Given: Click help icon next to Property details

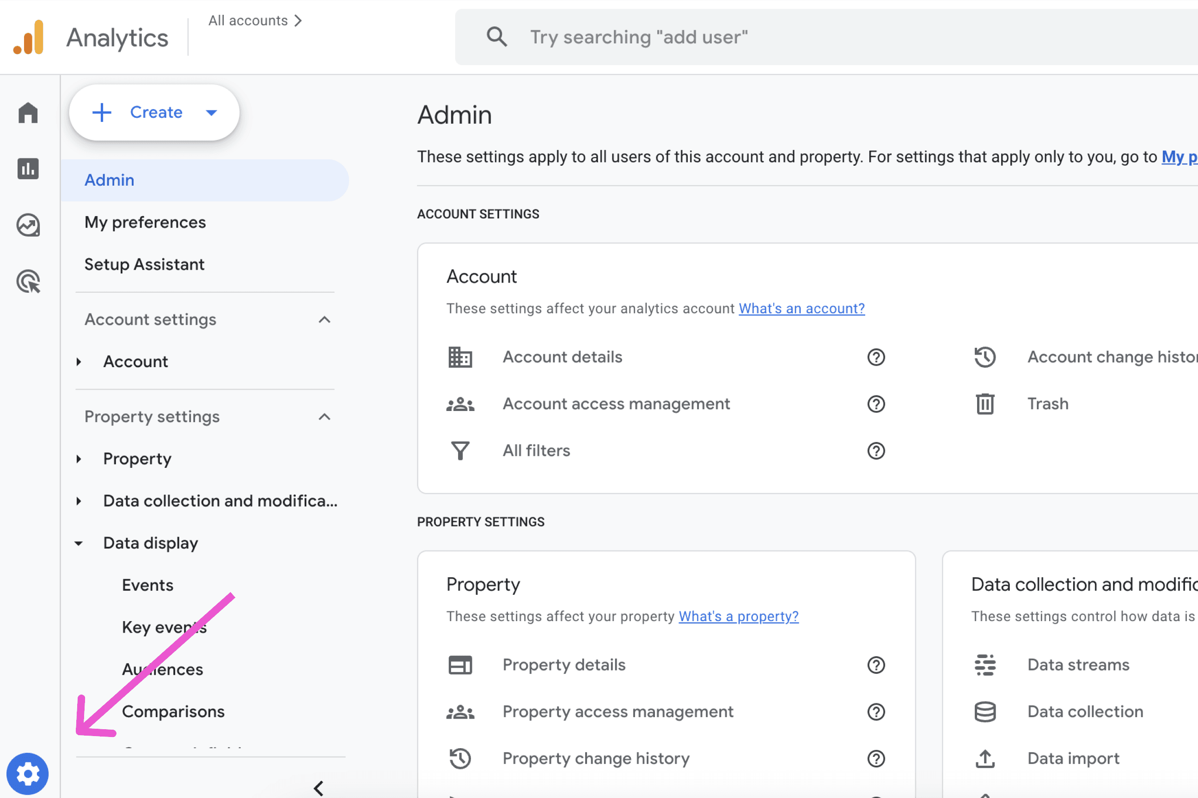Looking at the screenshot, I should (x=875, y=665).
